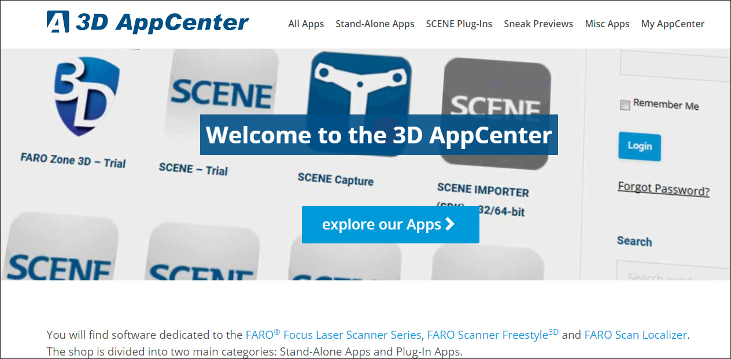Click the 3D AppCenter logo icon
Screen dimensions: 731x359
coord(58,22)
